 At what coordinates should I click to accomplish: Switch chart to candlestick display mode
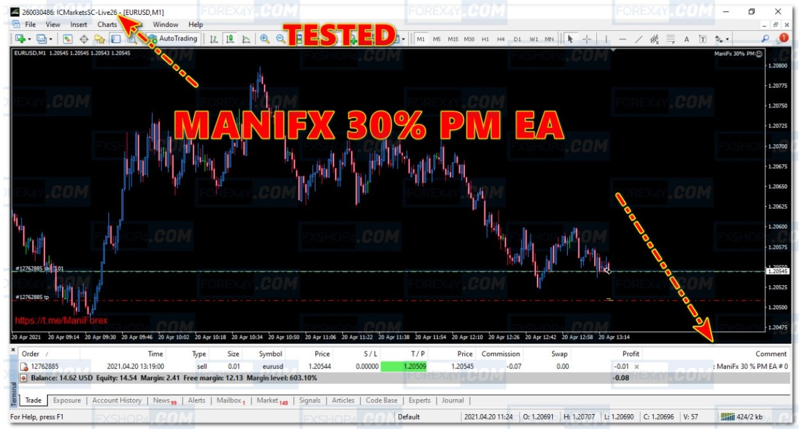[x=230, y=39]
